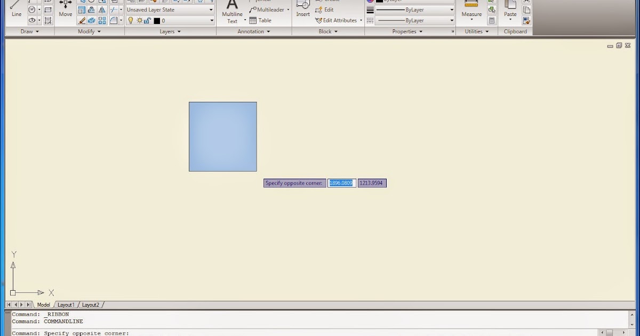Expand the Draw panel title
This screenshot has height=336, width=640.
tap(30, 31)
